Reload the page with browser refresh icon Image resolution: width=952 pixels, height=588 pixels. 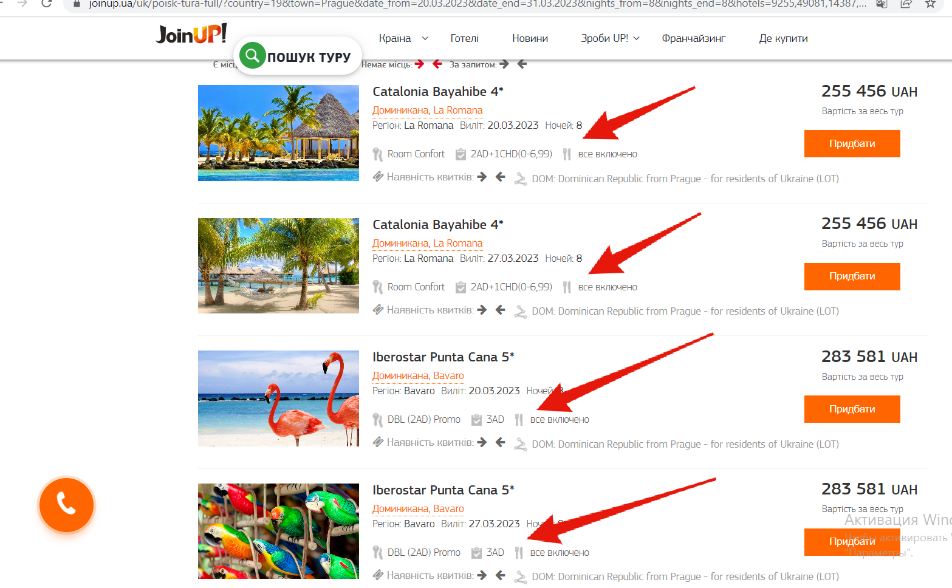(x=46, y=4)
